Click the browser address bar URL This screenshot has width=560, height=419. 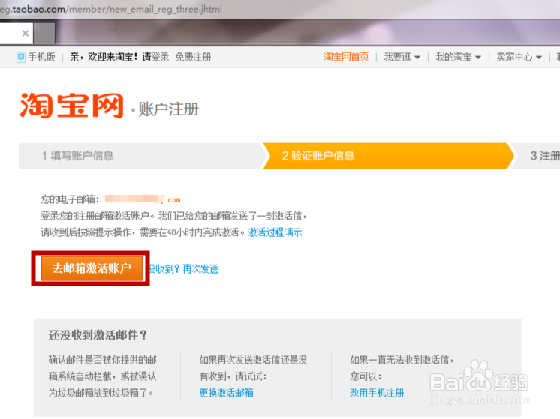point(110,9)
